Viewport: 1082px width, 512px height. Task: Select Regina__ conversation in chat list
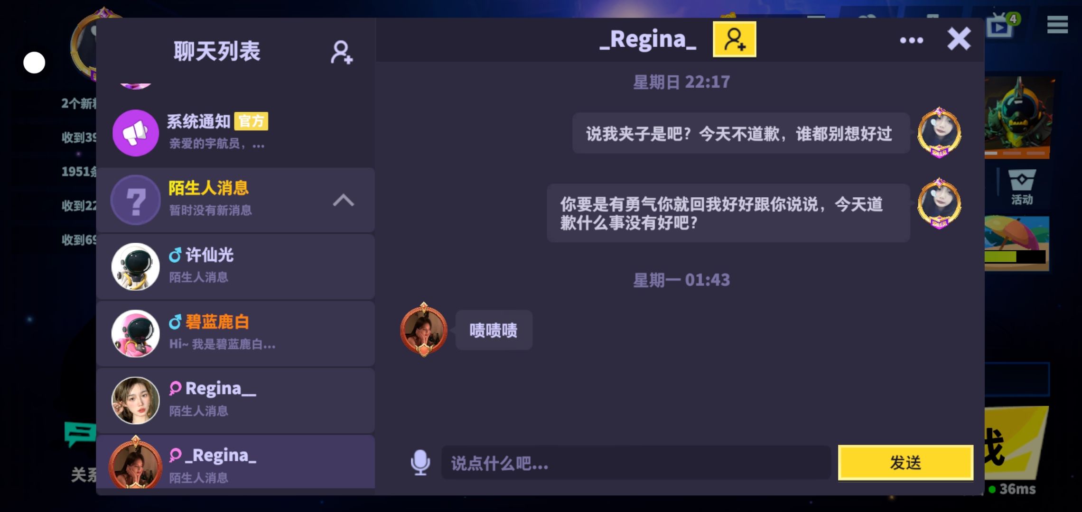[x=235, y=400]
